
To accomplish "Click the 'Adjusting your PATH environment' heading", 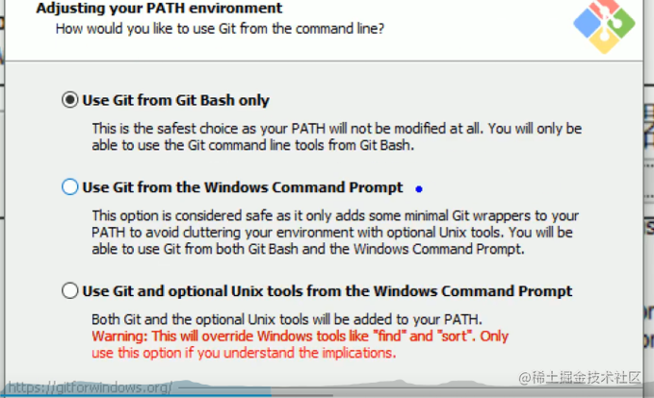I will click(x=159, y=9).
